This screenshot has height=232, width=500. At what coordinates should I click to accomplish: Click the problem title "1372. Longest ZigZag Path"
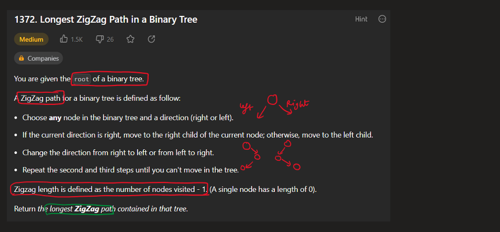105,20
